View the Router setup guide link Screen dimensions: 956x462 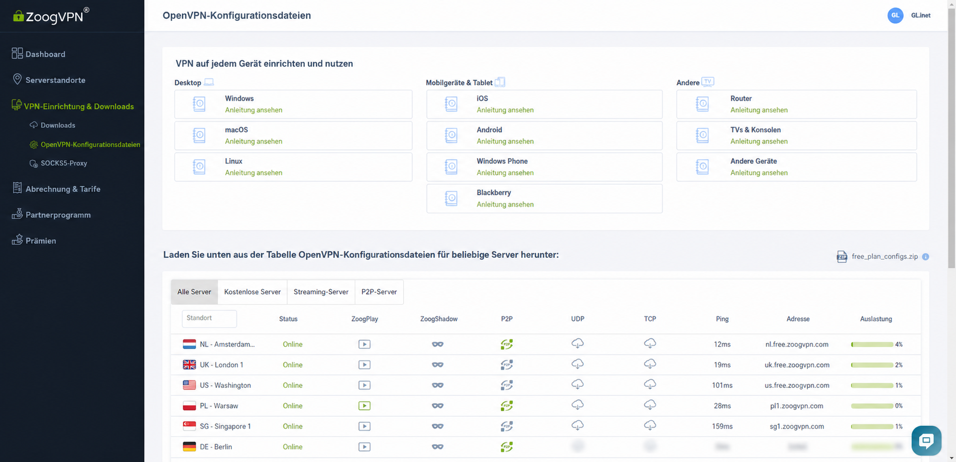759,110
